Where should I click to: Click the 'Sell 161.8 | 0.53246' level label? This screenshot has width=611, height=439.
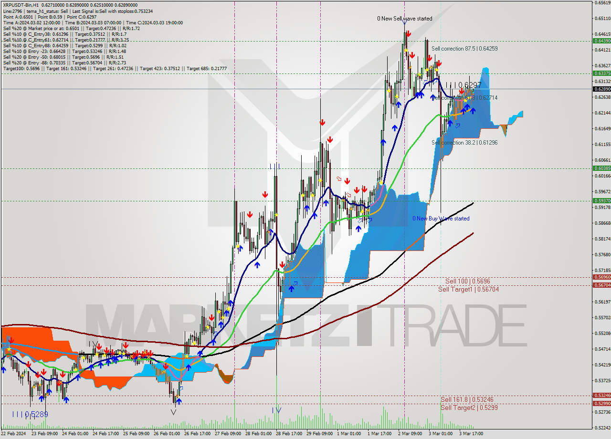click(x=467, y=399)
